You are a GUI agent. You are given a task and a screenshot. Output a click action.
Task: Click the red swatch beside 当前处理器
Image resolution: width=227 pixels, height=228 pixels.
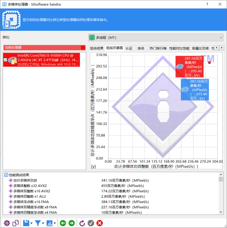(x=83, y=47)
